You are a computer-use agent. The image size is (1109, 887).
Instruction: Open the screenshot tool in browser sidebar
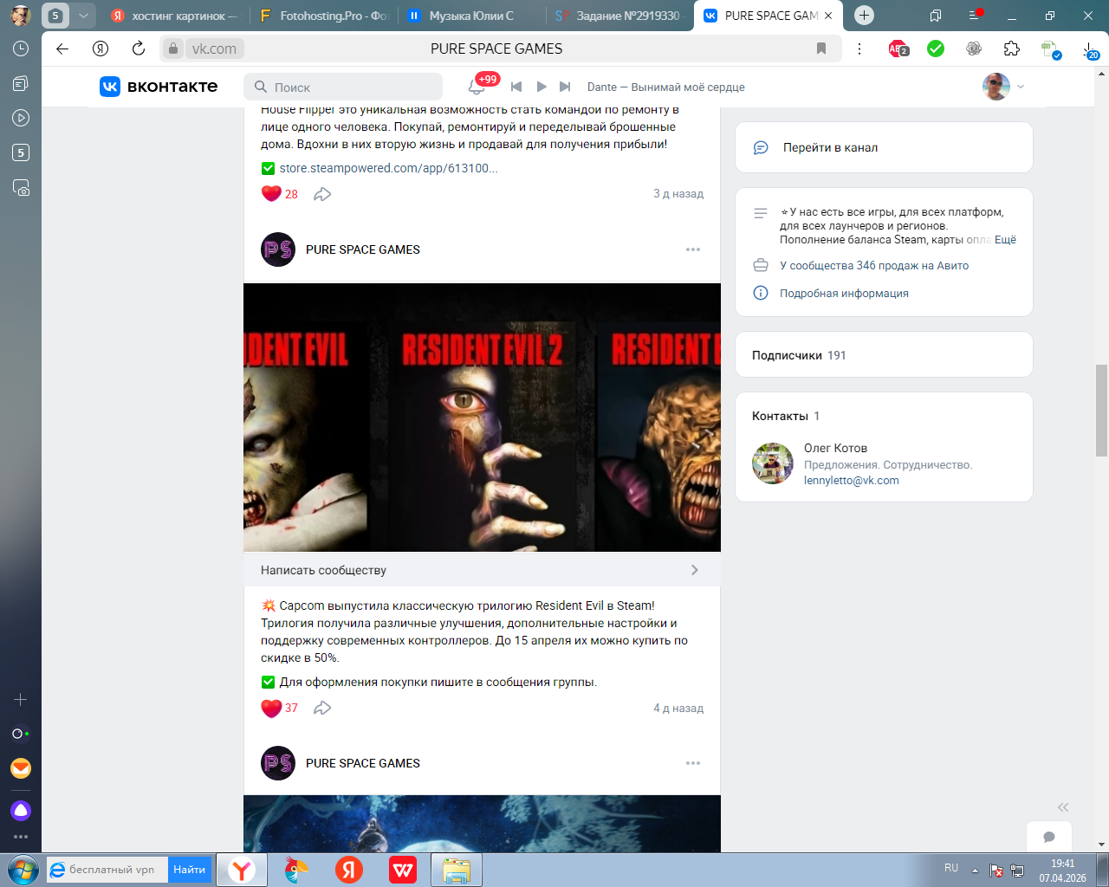coord(21,187)
